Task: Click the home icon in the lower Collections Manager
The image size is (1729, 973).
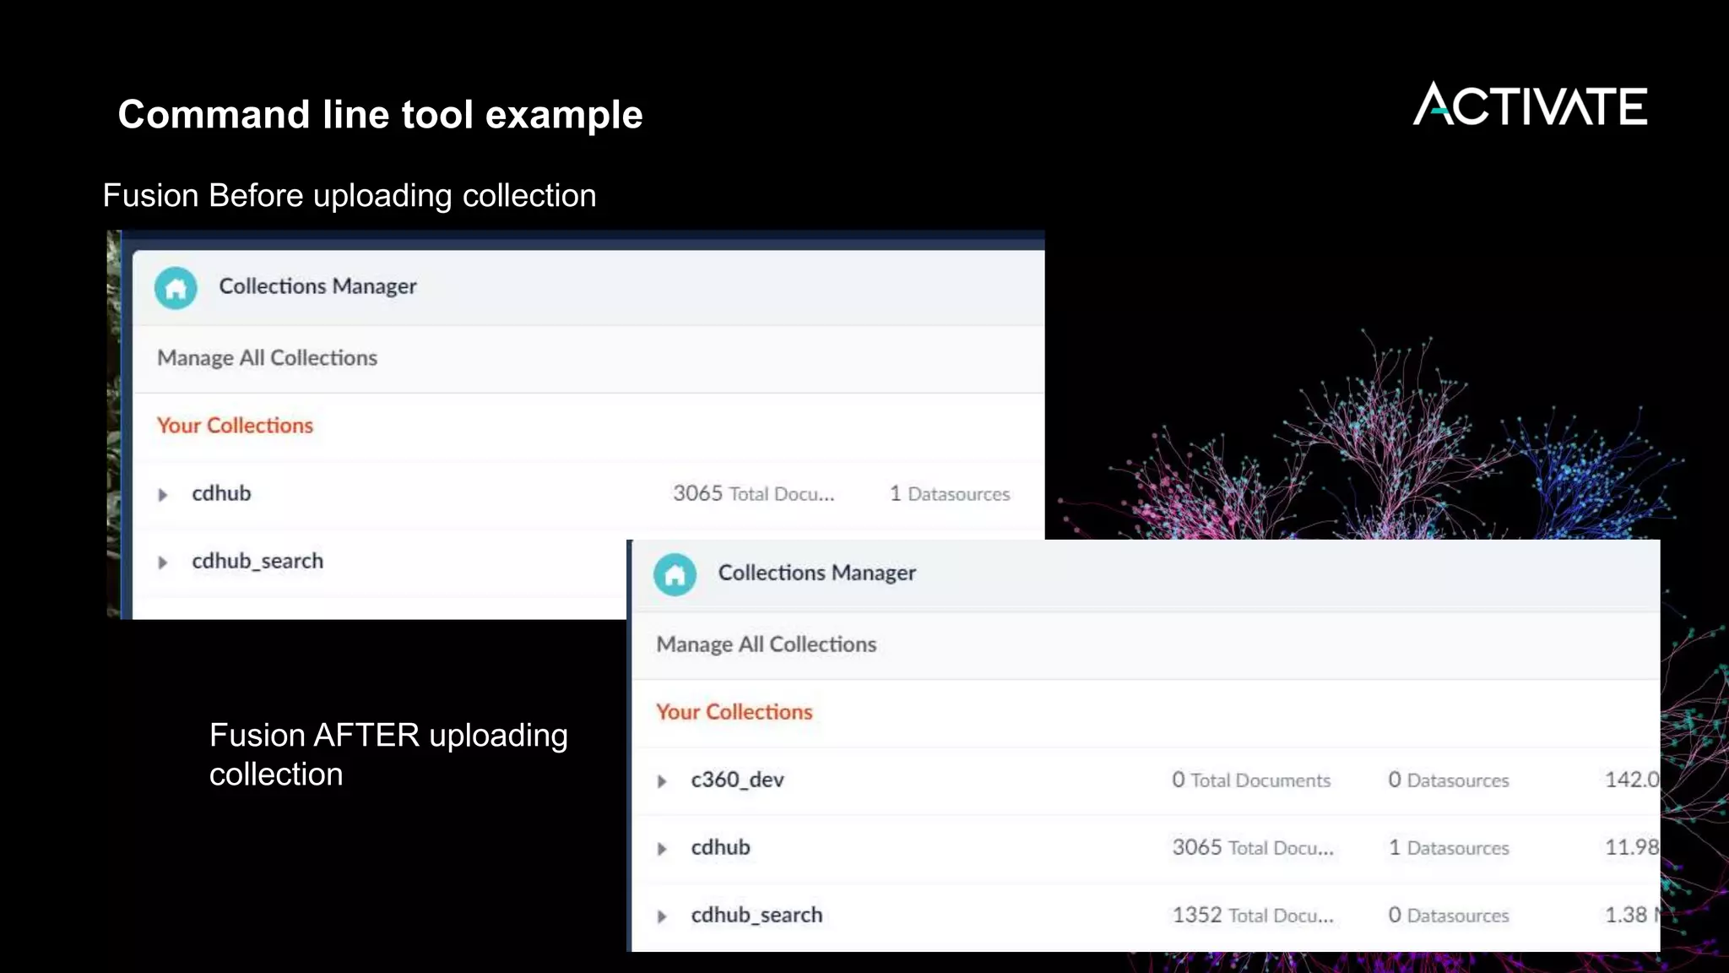Action: point(675,575)
